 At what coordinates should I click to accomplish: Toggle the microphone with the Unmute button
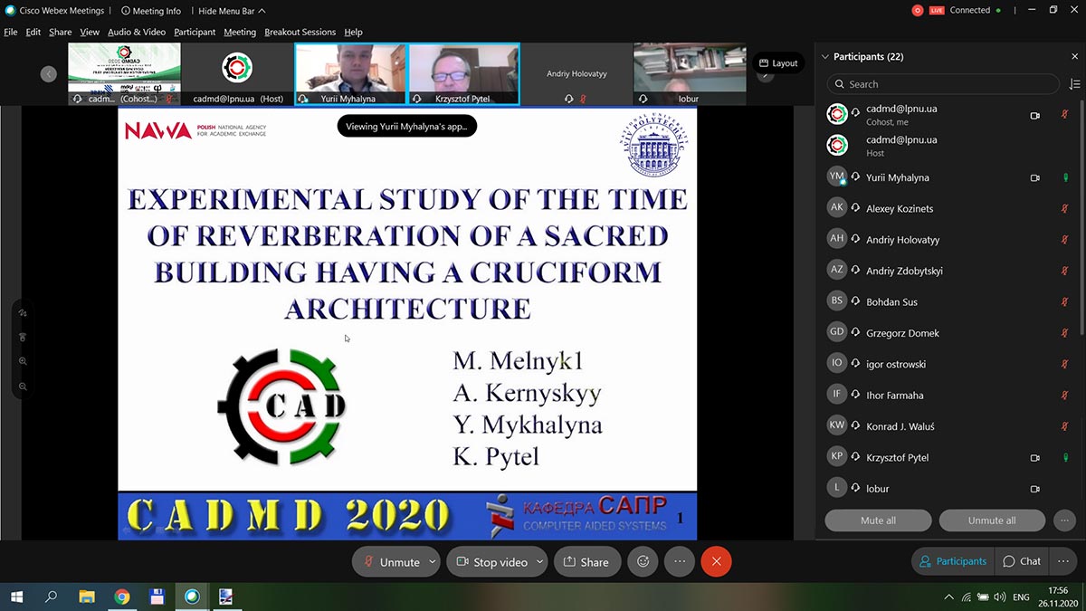pyautogui.click(x=390, y=562)
